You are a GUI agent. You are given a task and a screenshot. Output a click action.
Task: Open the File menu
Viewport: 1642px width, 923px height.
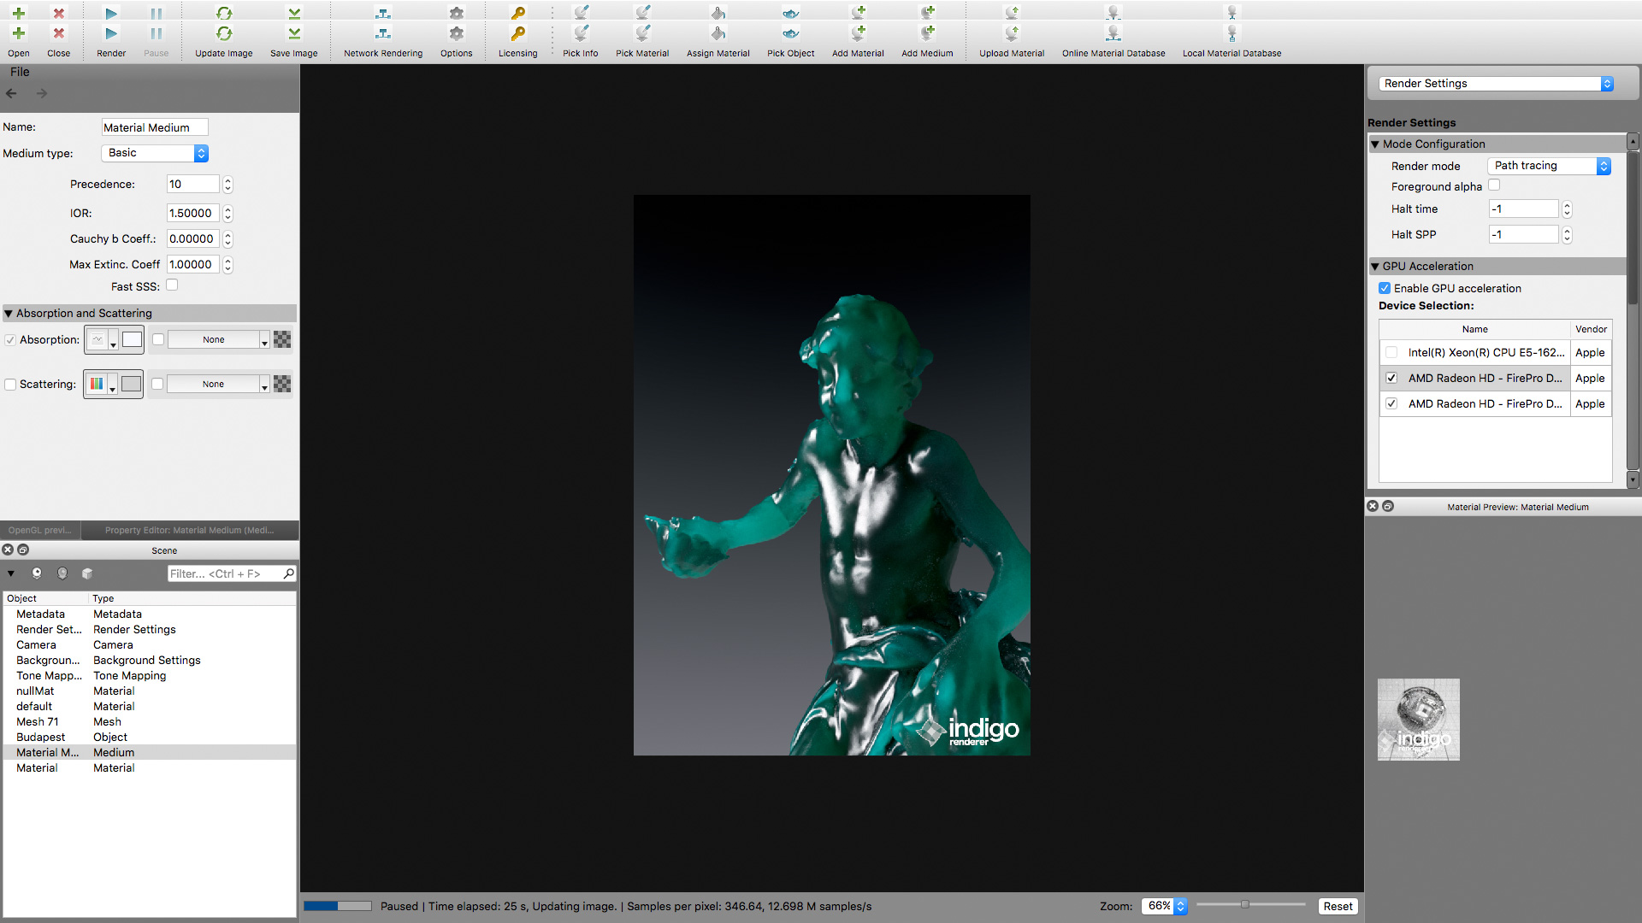(20, 72)
